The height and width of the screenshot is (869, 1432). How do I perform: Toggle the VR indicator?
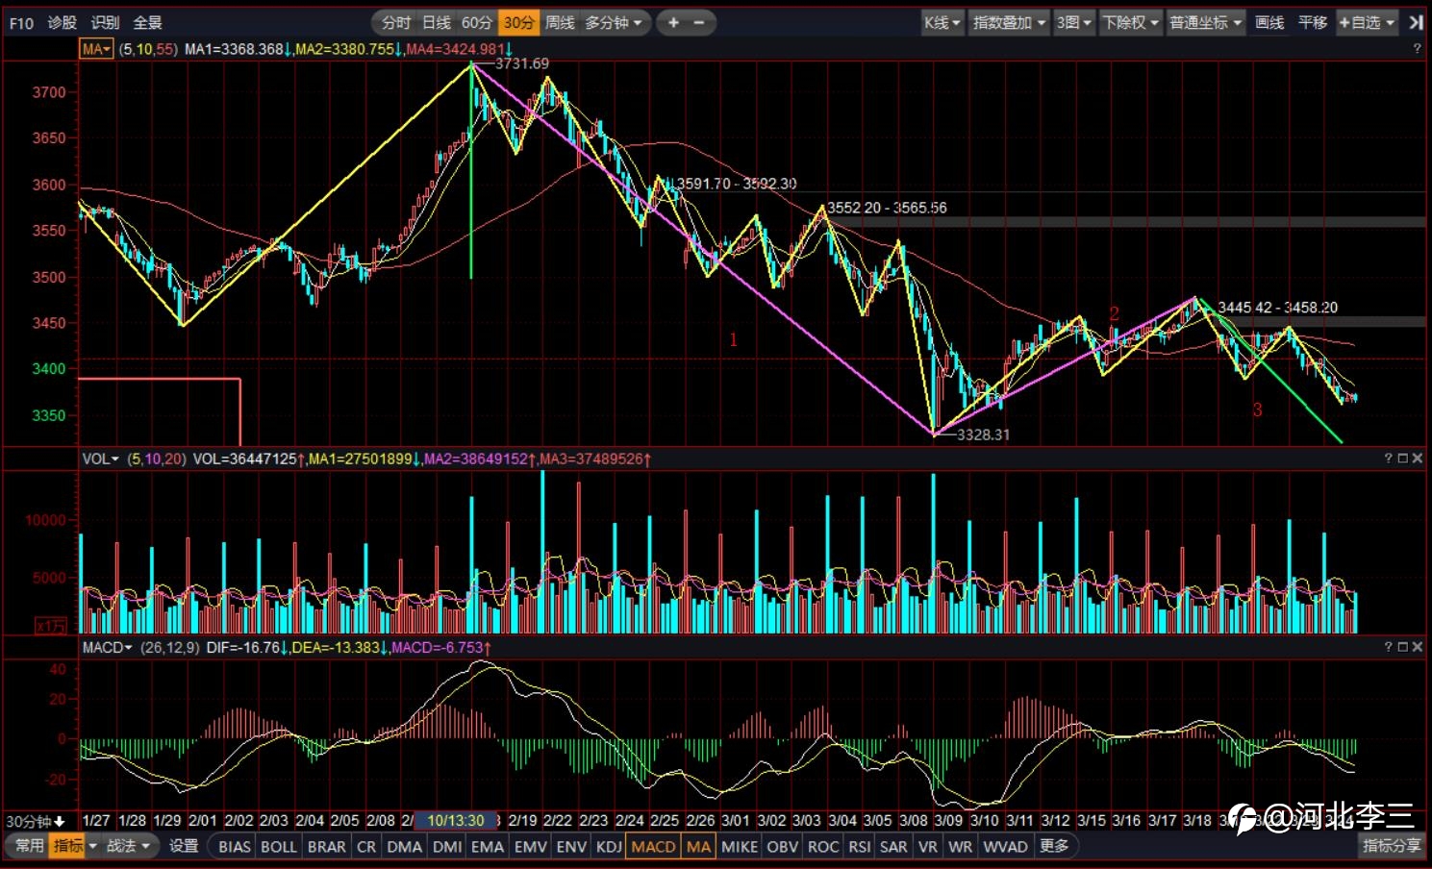[x=928, y=846]
